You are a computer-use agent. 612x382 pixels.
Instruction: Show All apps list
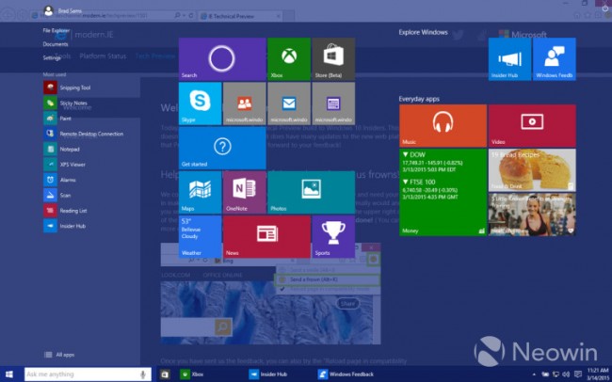(x=59, y=355)
